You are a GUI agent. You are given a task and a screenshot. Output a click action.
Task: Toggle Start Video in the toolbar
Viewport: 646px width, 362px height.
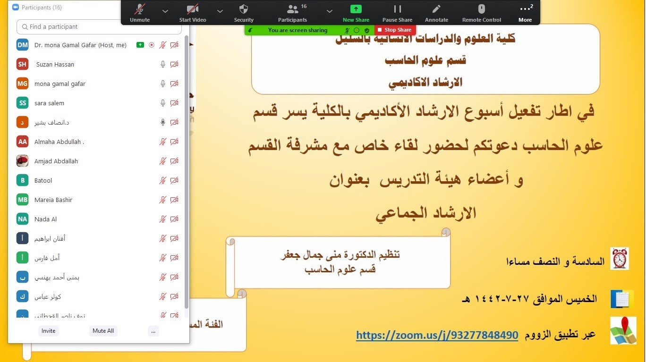coord(193,9)
